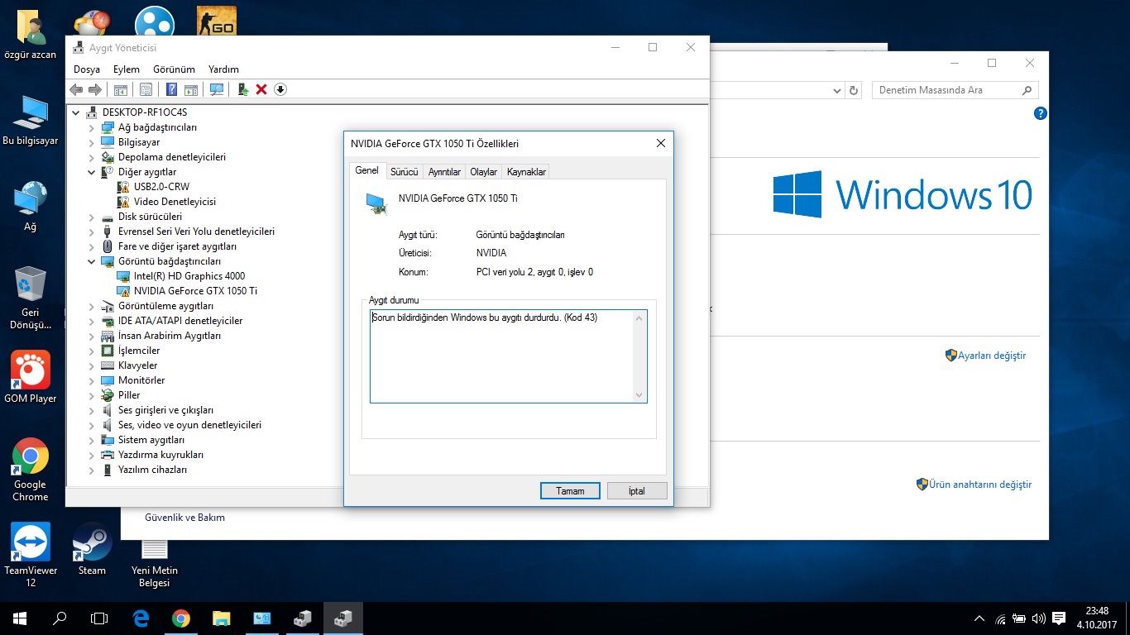Click the scan for hardware changes icon

(217, 89)
